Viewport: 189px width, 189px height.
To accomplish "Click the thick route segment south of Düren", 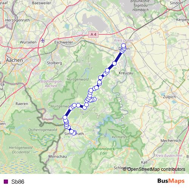I will [118, 57].
